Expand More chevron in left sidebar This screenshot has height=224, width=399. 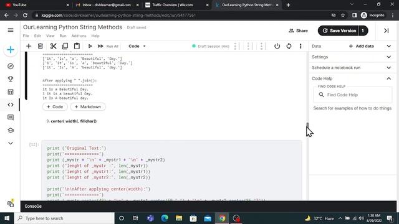(11, 143)
